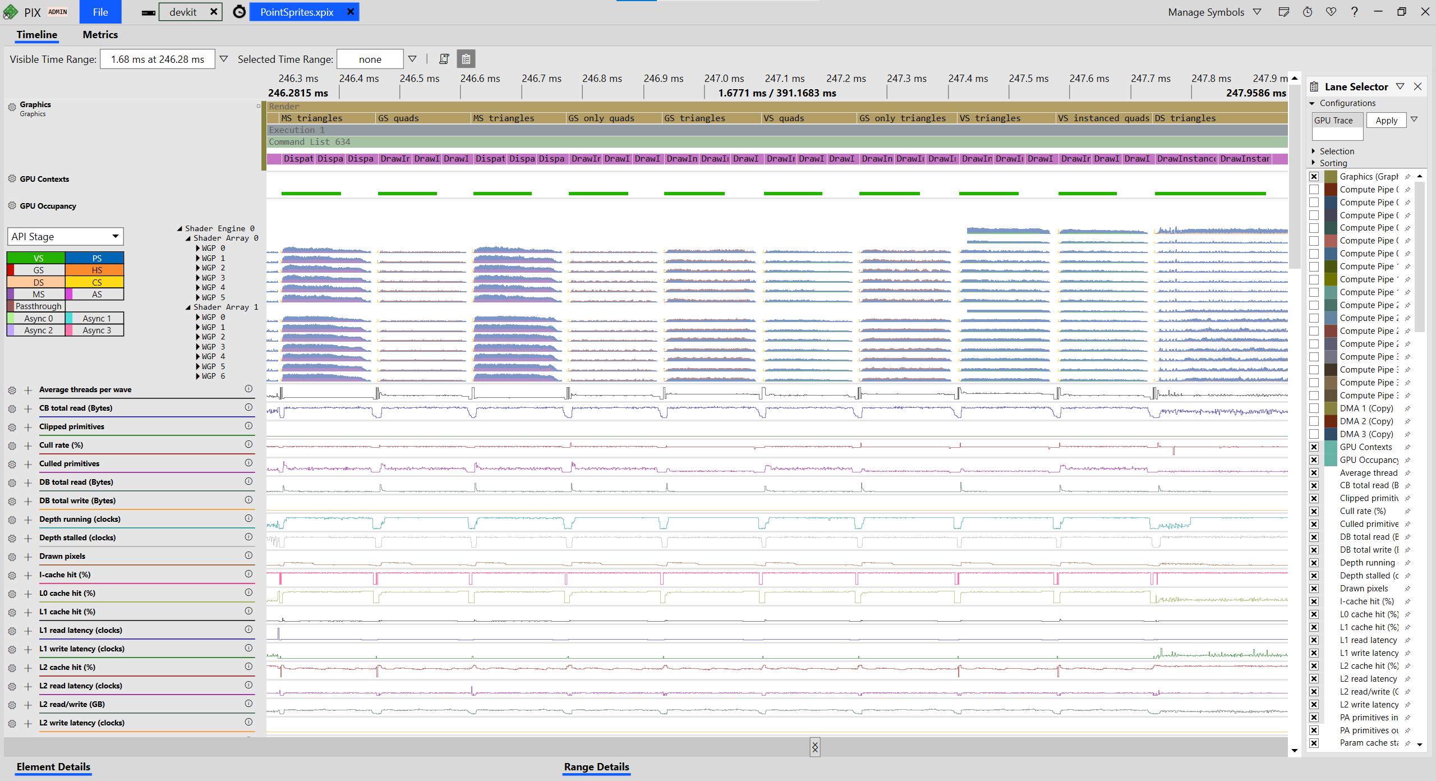The width and height of the screenshot is (1436, 781).
Task: Open the Range Details panel
Action: (x=596, y=767)
